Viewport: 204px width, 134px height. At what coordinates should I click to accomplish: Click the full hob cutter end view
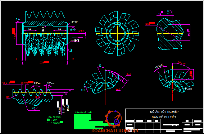(117, 33)
